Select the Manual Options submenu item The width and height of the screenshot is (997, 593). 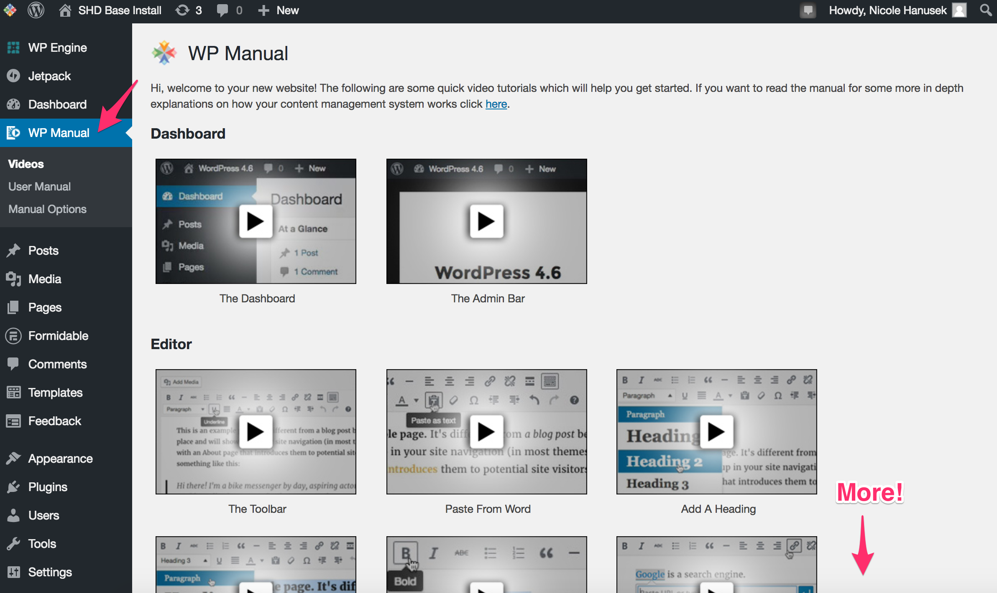click(x=47, y=209)
